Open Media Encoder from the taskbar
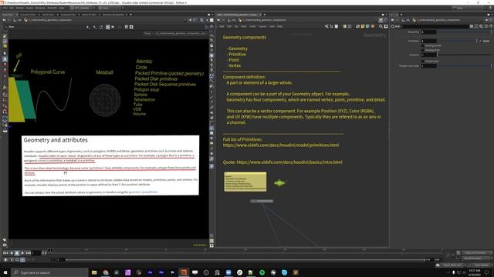 [161, 272]
